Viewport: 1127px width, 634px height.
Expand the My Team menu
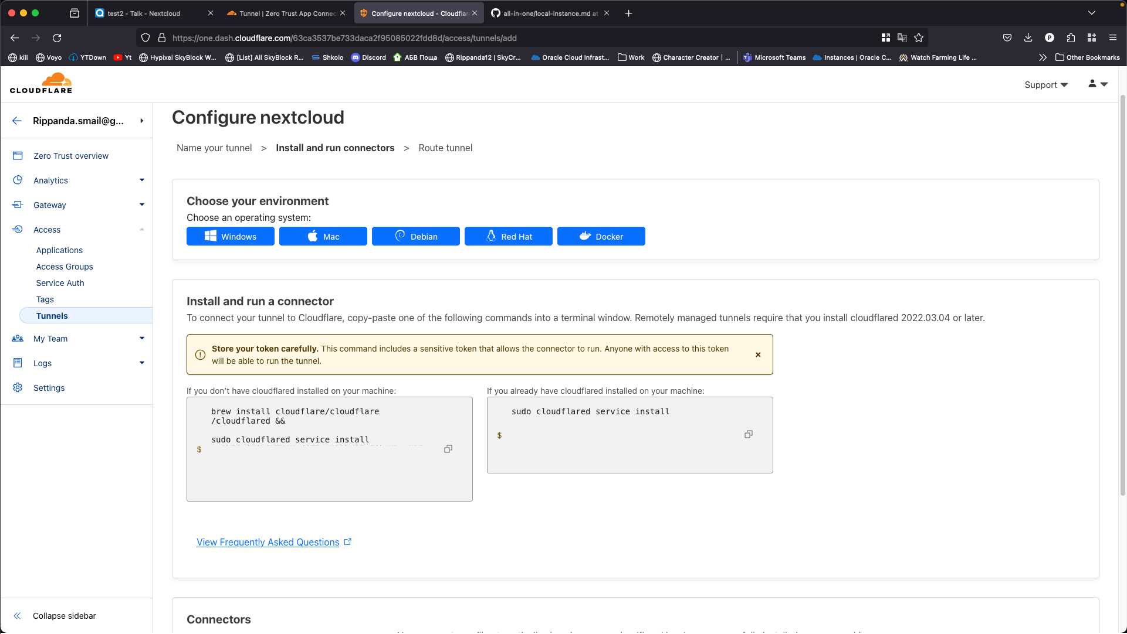click(x=142, y=338)
